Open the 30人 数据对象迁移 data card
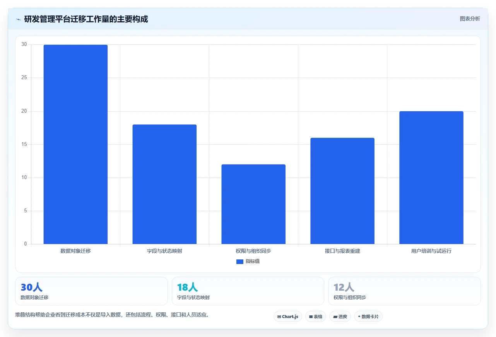This screenshot has height=337, width=496. coord(91,291)
